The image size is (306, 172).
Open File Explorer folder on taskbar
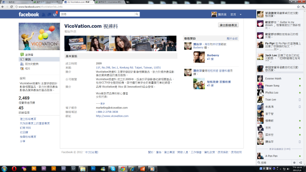click(83, 169)
